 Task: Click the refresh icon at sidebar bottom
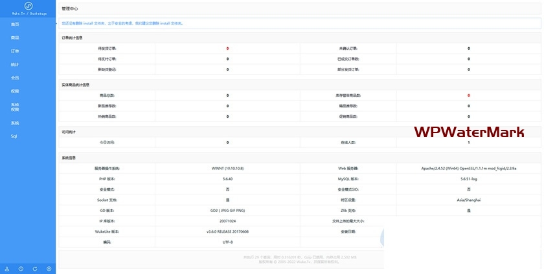tap(35, 268)
